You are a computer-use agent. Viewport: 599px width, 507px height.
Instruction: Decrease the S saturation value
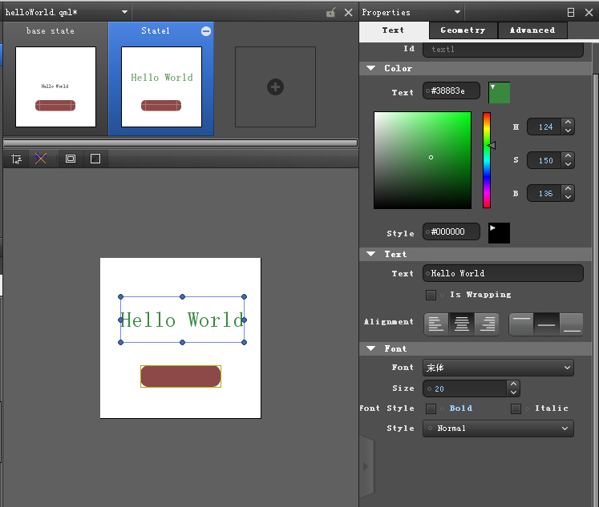(x=568, y=164)
